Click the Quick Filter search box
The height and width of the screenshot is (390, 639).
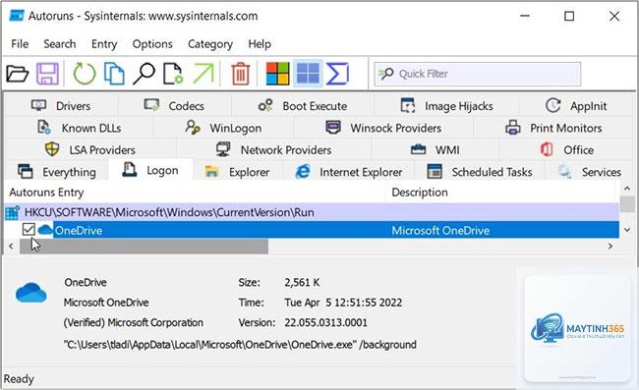tap(478, 74)
